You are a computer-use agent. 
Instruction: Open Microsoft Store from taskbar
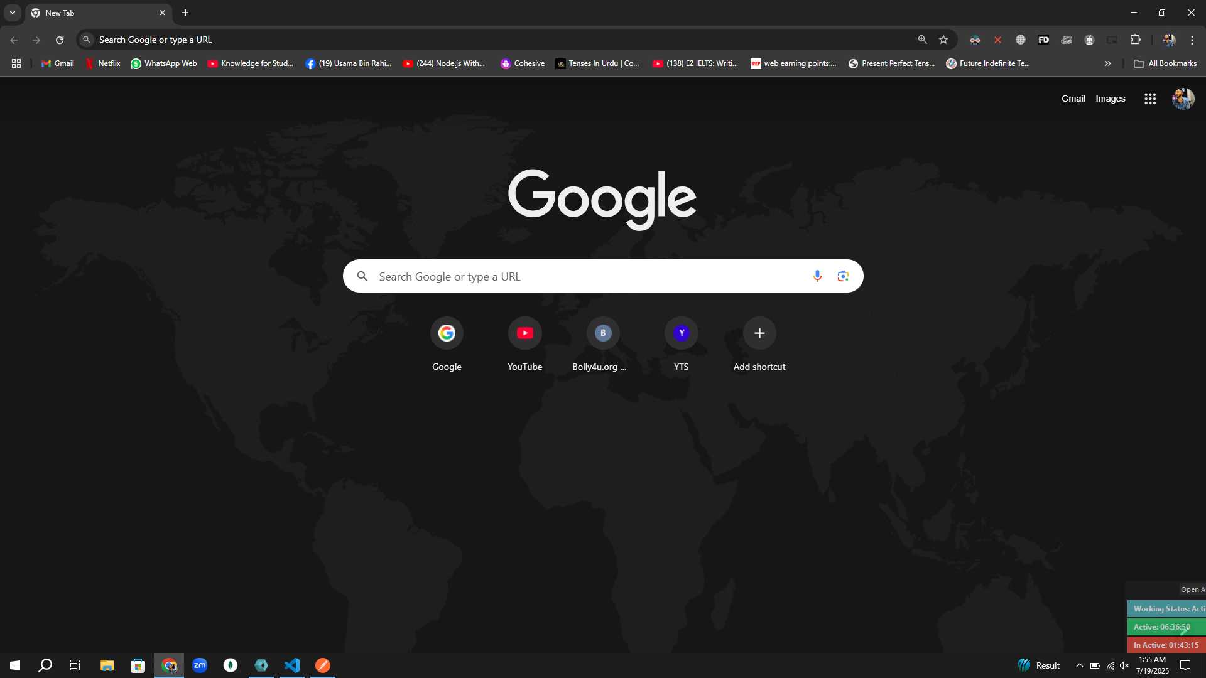click(x=138, y=665)
